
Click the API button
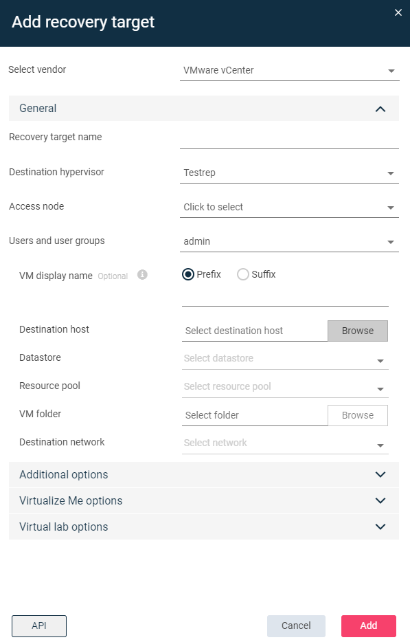(x=39, y=626)
